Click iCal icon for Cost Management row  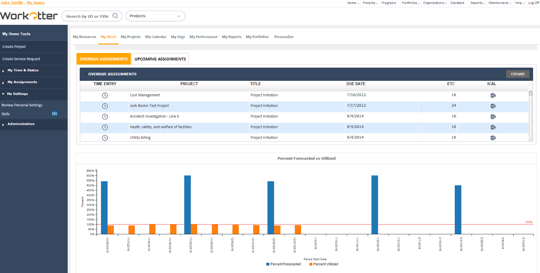pyautogui.click(x=493, y=95)
